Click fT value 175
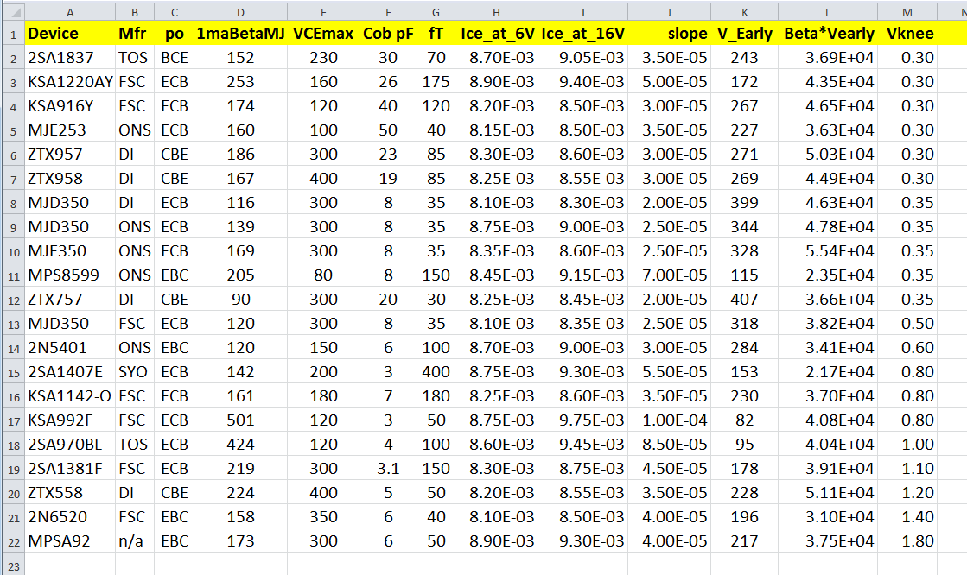The width and height of the screenshot is (967, 575). coord(436,82)
